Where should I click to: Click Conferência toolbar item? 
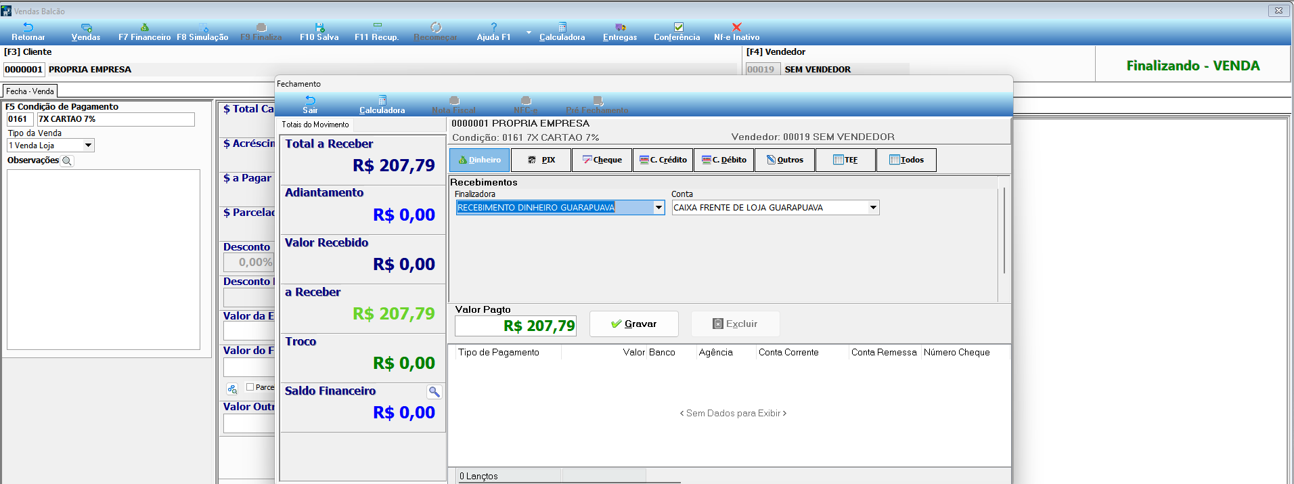677,32
